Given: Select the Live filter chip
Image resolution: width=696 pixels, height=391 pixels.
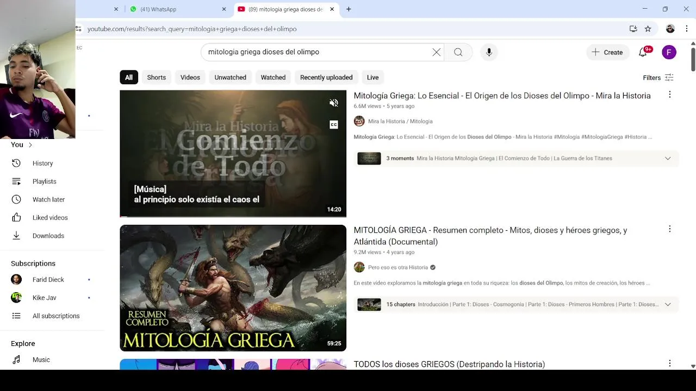Looking at the screenshot, I should [372, 77].
